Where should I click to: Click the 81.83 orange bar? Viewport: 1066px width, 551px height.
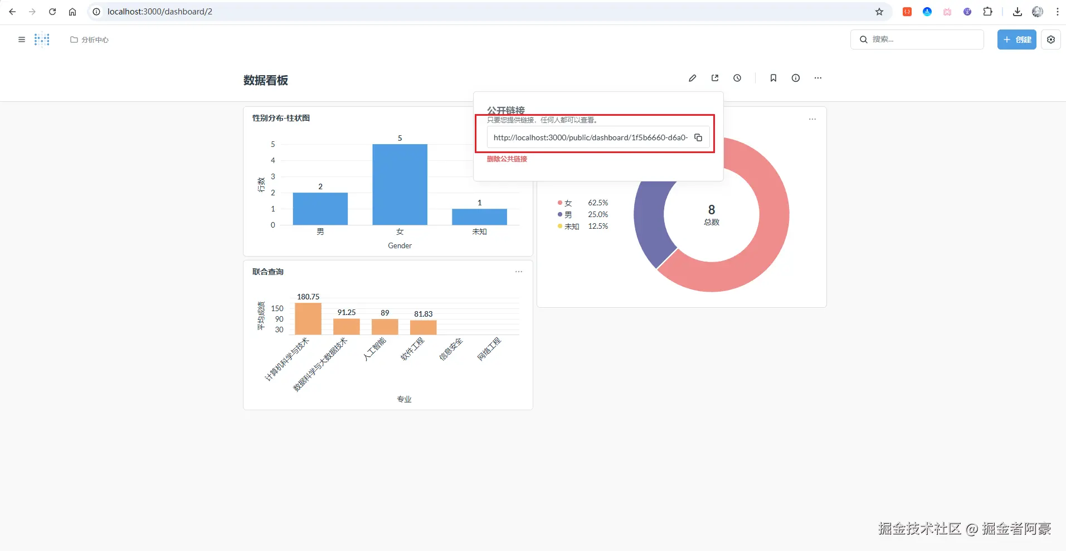[x=424, y=327]
